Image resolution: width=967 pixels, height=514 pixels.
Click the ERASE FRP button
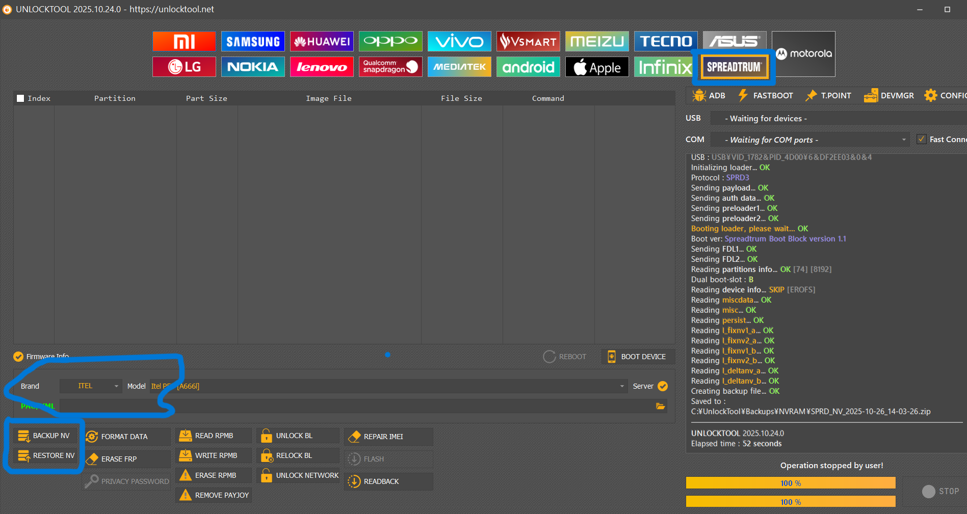pos(119,459)
